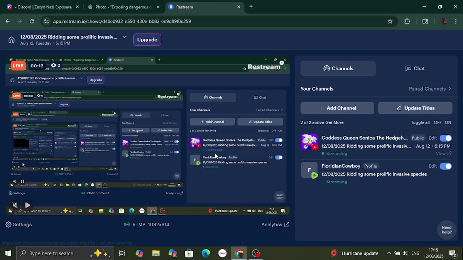The image size is (463, 260).
Task: Bookmark this page with the star
Action: point(390,21)
